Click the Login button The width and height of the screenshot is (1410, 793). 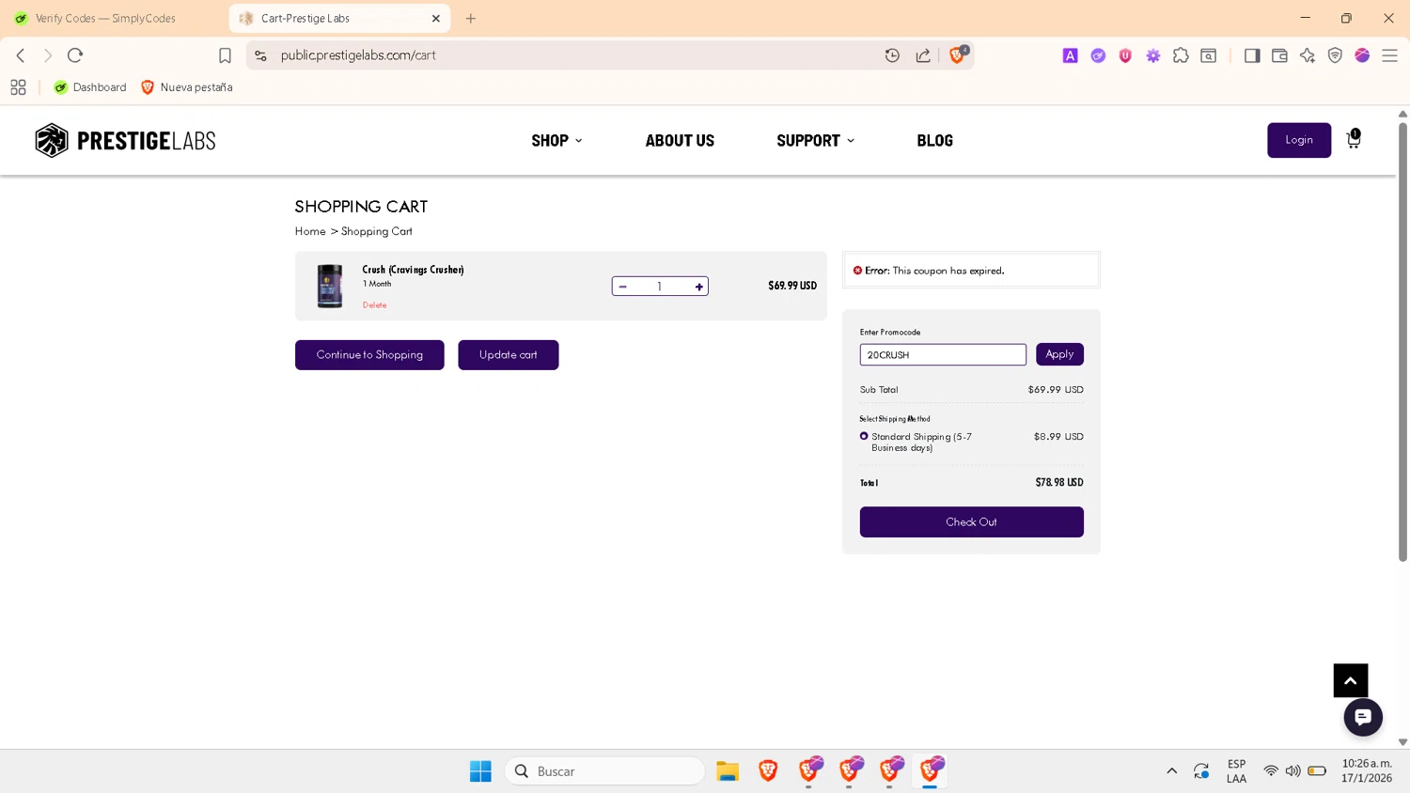pyautogui.click(x=1299, y=140)
